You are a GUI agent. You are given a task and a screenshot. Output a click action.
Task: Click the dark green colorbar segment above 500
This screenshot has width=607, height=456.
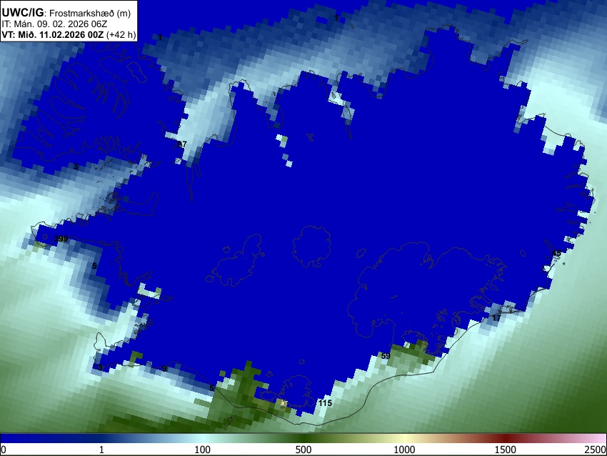pyautogui.click(x=303, y=438)
